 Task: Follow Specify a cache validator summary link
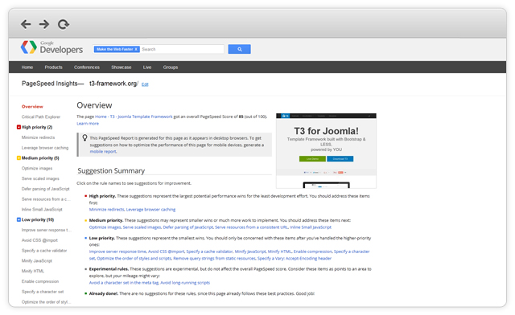click(209, 252)
